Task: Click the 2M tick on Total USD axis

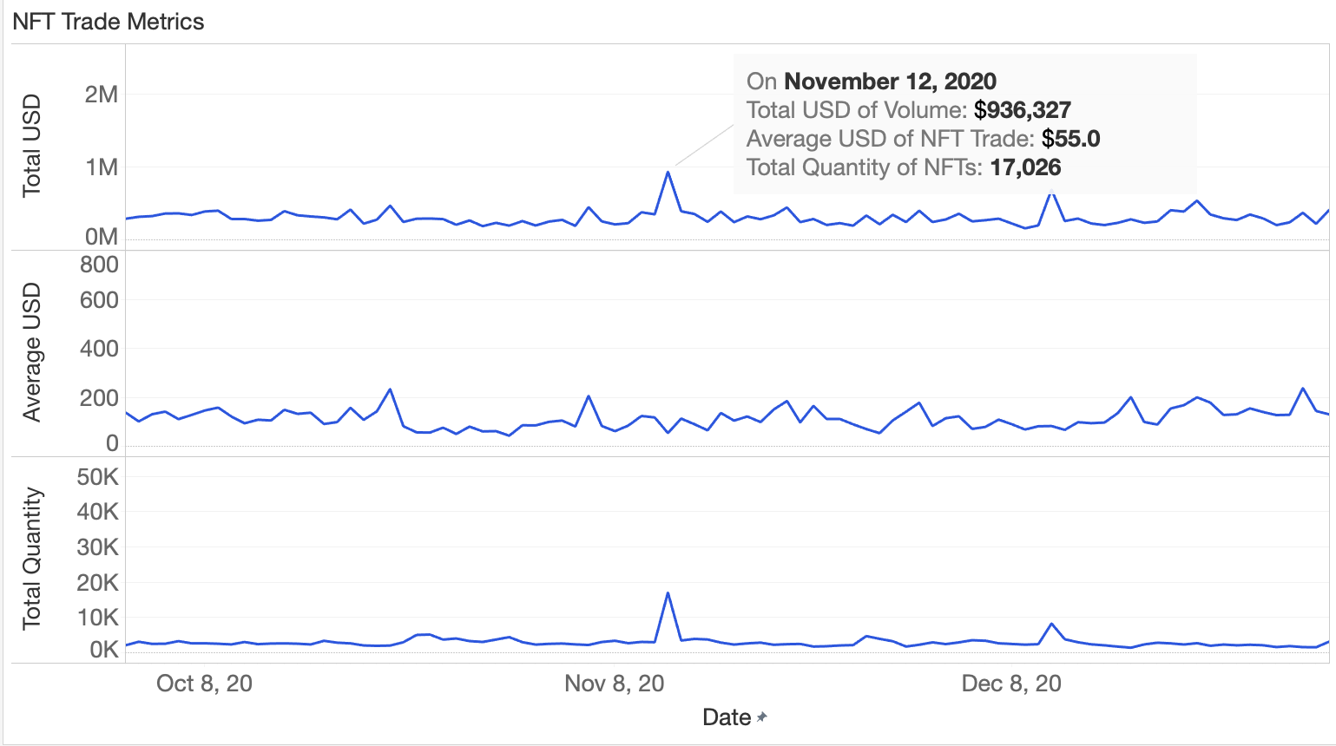Action: pyautogui.click(x=101, y=95)
